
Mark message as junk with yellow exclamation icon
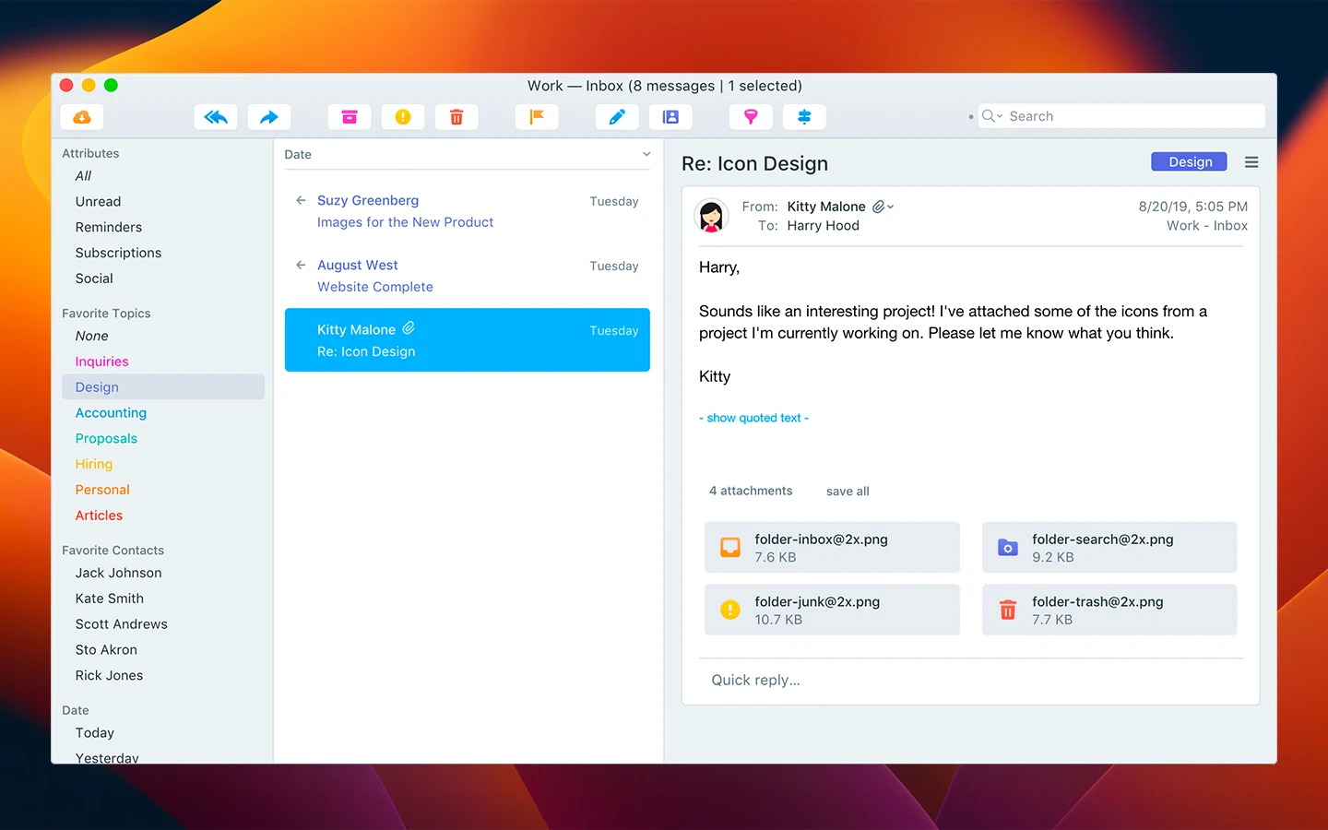(x=403, y=117)
